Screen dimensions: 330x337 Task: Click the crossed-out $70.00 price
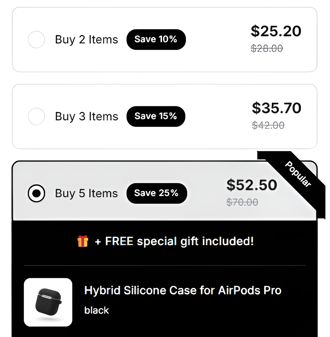[x=242, y=202]
